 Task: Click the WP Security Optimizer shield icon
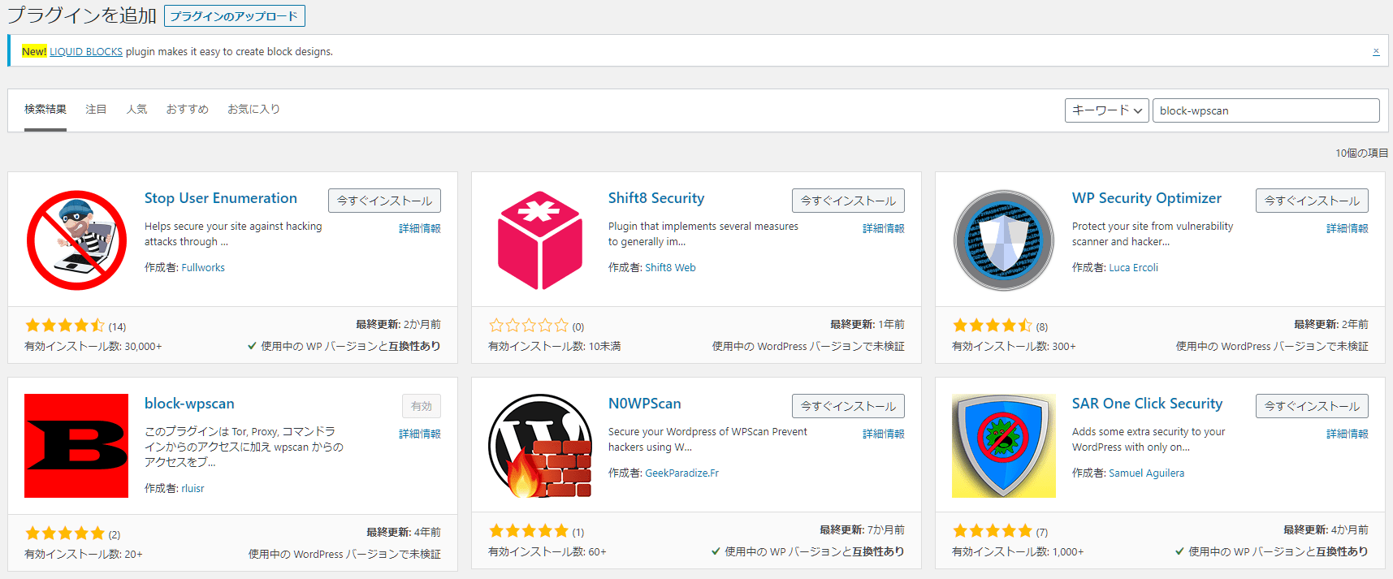click(x=1004, y=240)
